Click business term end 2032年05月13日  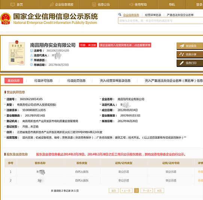coord(130,116)
